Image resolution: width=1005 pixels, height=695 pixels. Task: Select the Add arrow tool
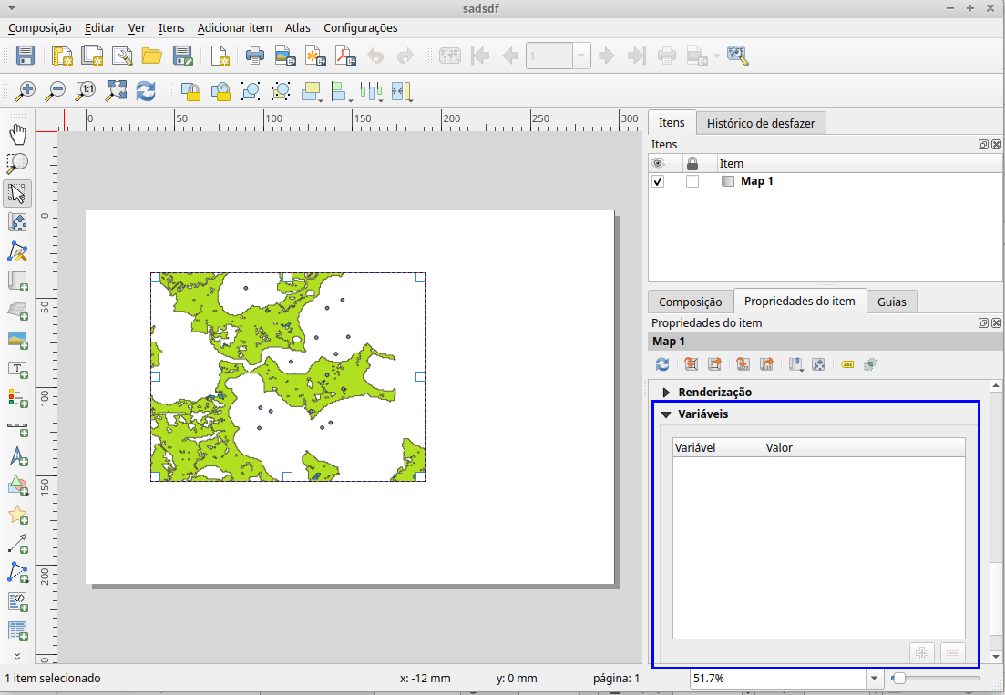(x=17, y=544)
